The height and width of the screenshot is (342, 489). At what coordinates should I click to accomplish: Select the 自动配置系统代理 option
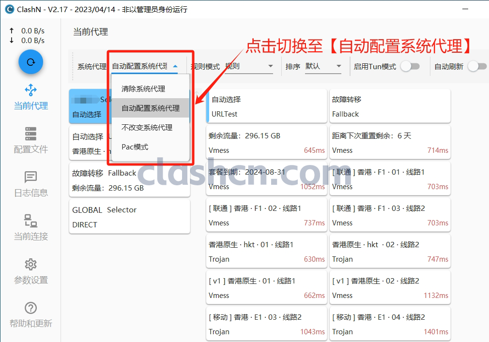[x=150, y=108]
